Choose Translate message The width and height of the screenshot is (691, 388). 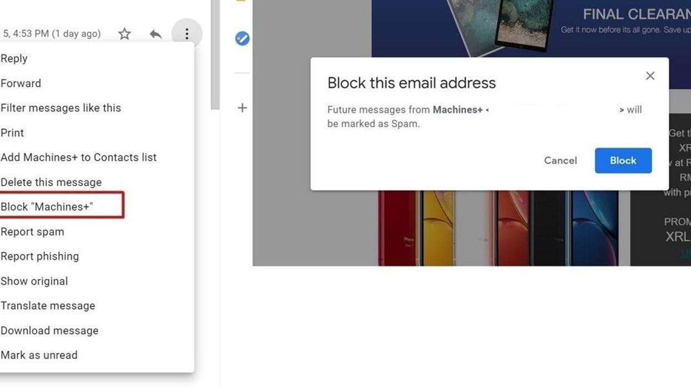(x=48, y=305)
